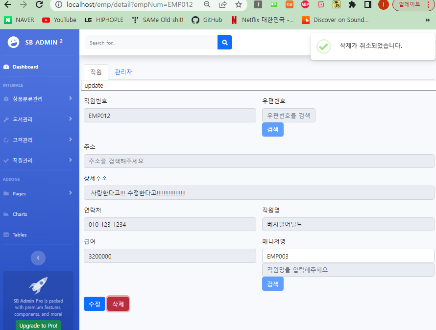Click the red 삭제 button
Screen dimensions: 436x330
point(118,304)
